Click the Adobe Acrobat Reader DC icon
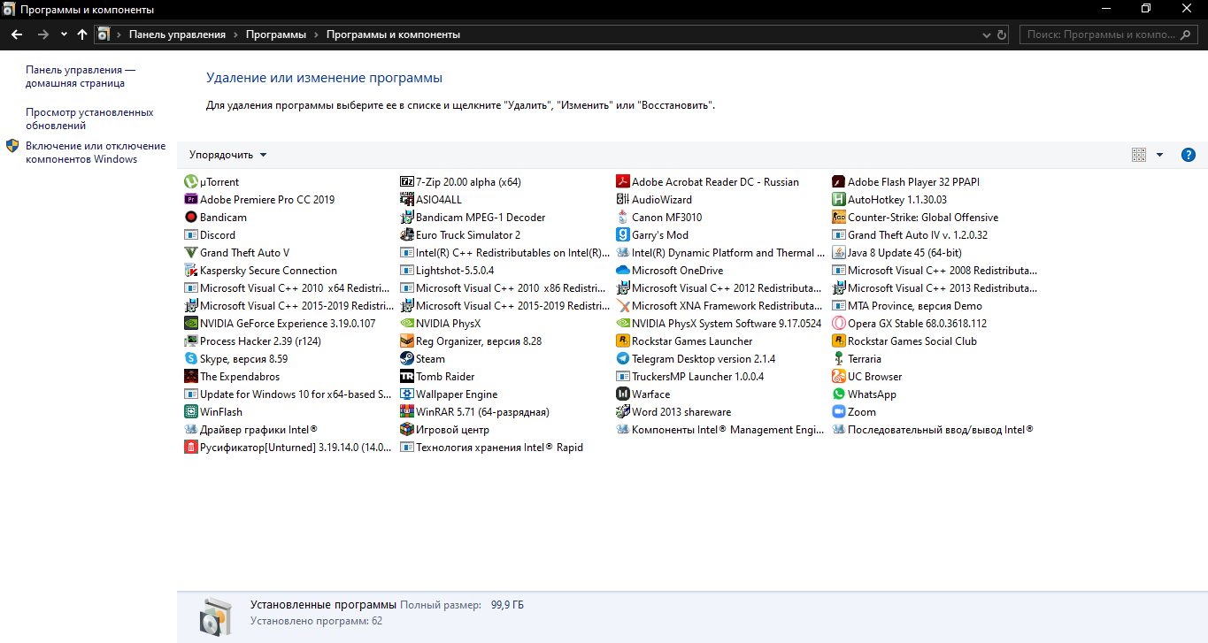The width and height of the screenshot is (1208, 643). coord(623,182)
